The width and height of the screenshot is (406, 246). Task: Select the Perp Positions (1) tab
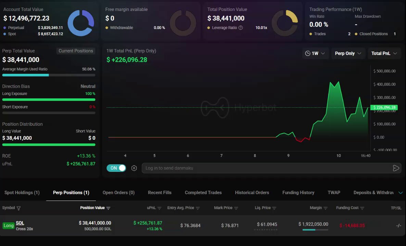(71, 192)
